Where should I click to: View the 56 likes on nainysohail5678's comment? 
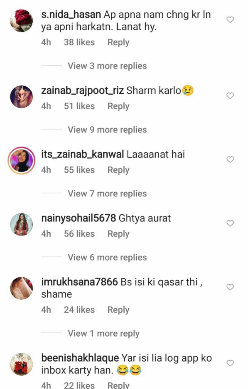tap(79, 234)
